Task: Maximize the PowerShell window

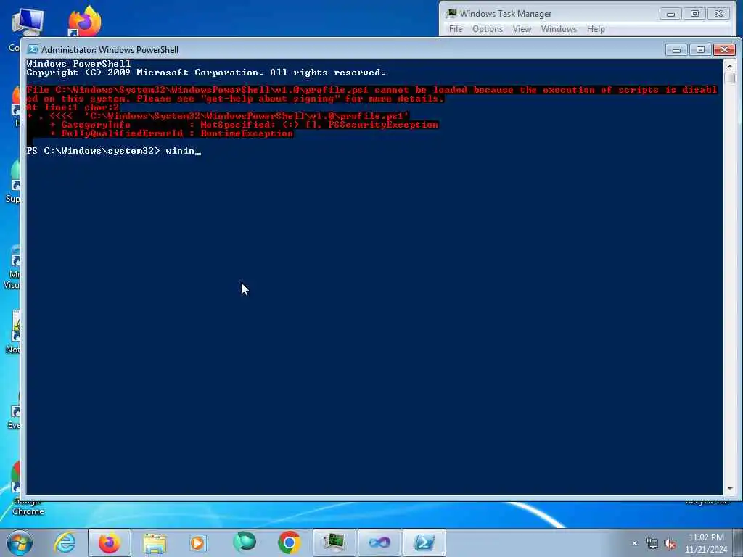Action: tap(700, 50)
